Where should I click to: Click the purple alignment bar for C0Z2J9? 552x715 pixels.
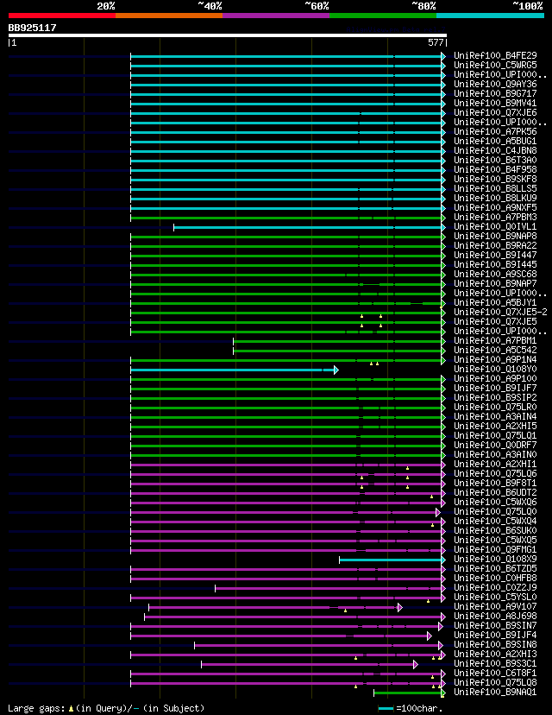click(x=328, y=588)
